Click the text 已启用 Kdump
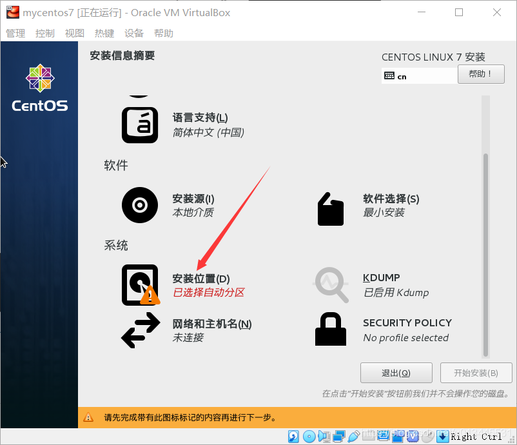Image resolution: width=517 pixels, height=445 pixels. (396, 293)
